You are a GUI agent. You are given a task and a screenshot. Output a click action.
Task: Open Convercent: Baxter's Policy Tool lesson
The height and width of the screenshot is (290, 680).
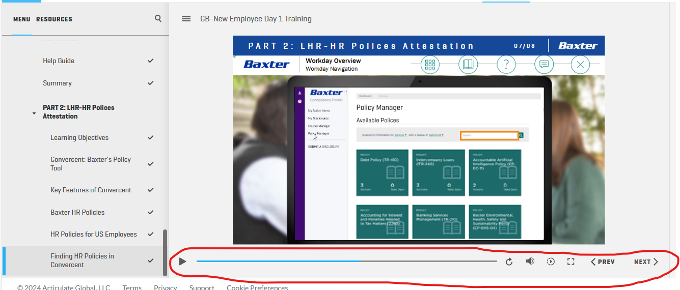pyautogui.click(x=91, y=164)
